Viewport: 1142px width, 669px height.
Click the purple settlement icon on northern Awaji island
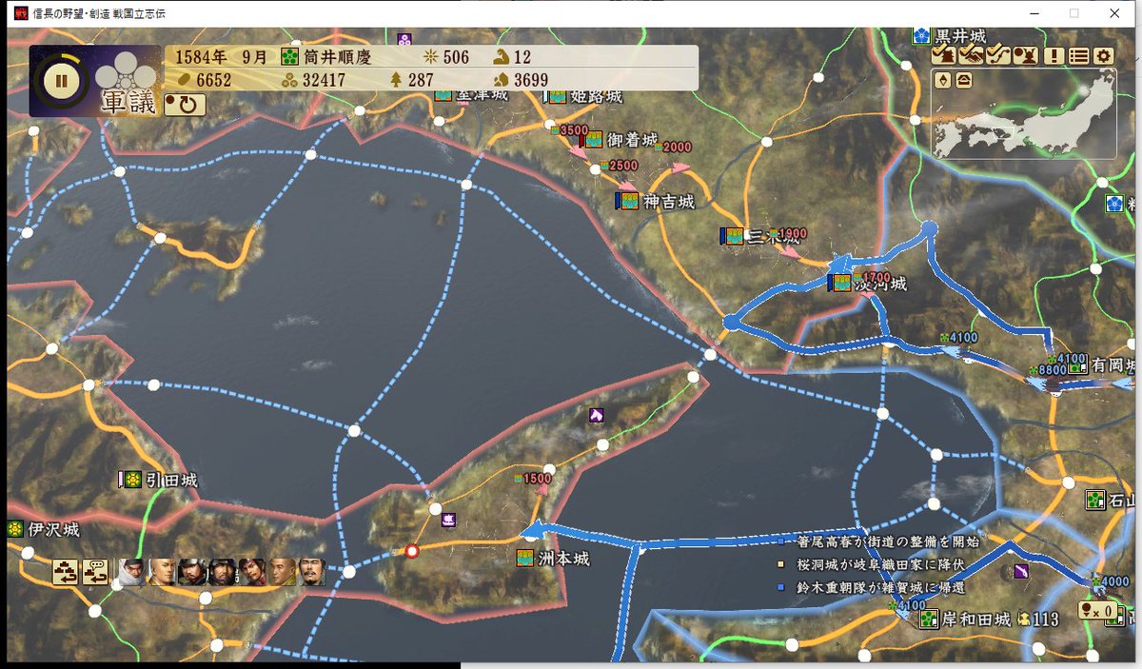[x=597, y=415]
